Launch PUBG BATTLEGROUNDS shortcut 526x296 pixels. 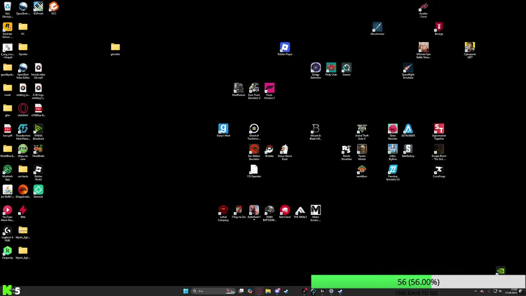tap(269, 213)
